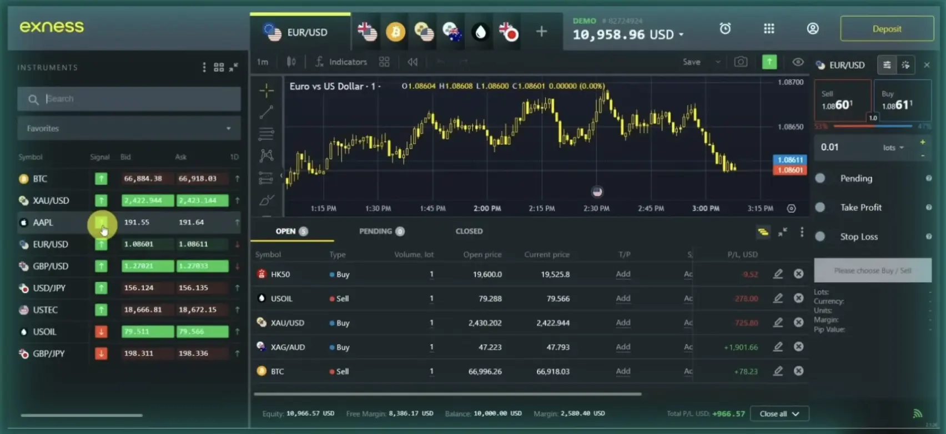This screenshot has height=434, width=946.
Task: Add take profit to XAU/USD position
Action: (623, 322)
